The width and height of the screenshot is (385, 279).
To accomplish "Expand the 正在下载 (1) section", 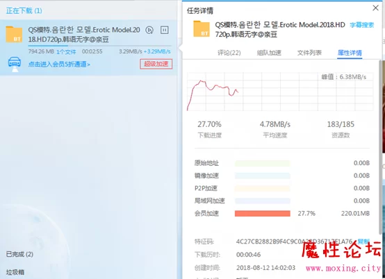I will (x=24, y=11).
